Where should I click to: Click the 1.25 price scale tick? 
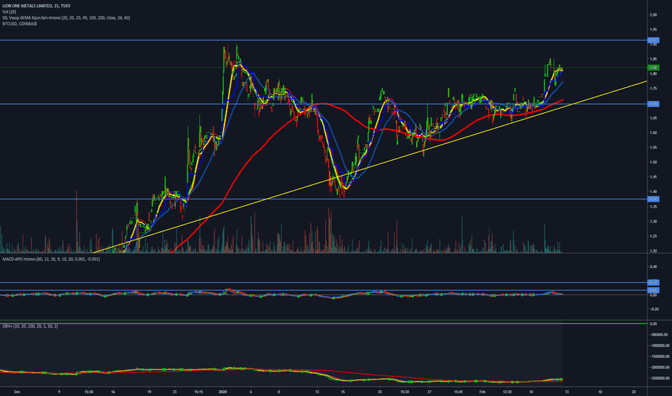(653, 236)
